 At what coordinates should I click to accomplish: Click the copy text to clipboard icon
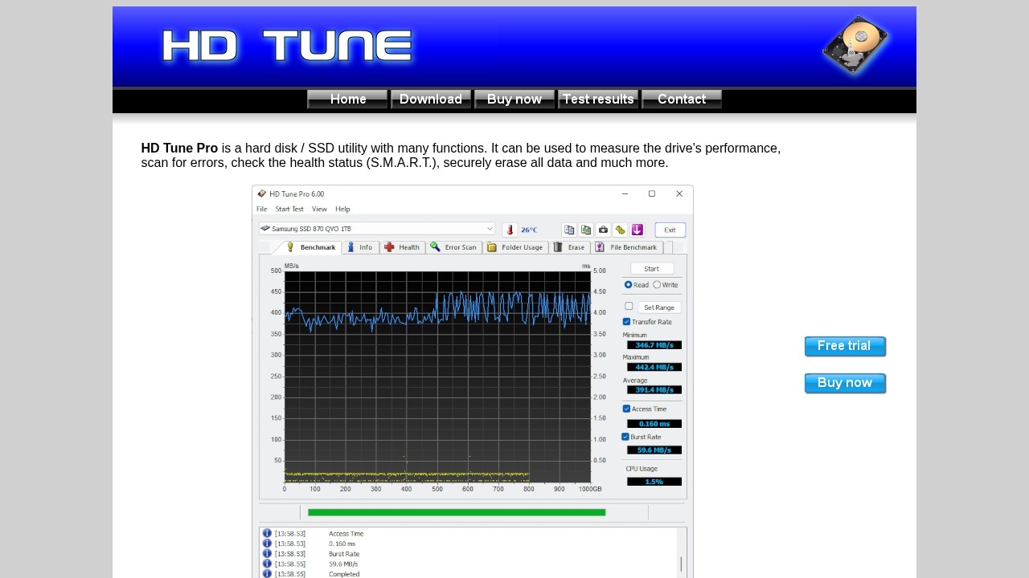click(x=569, y=230)
